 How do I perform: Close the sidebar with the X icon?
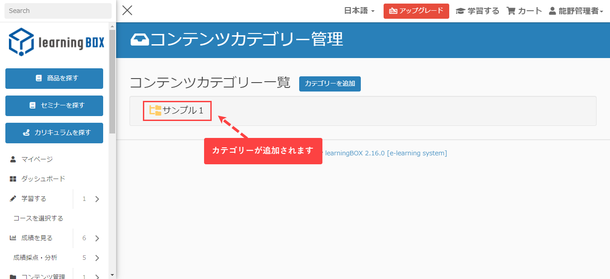point(127,11)
